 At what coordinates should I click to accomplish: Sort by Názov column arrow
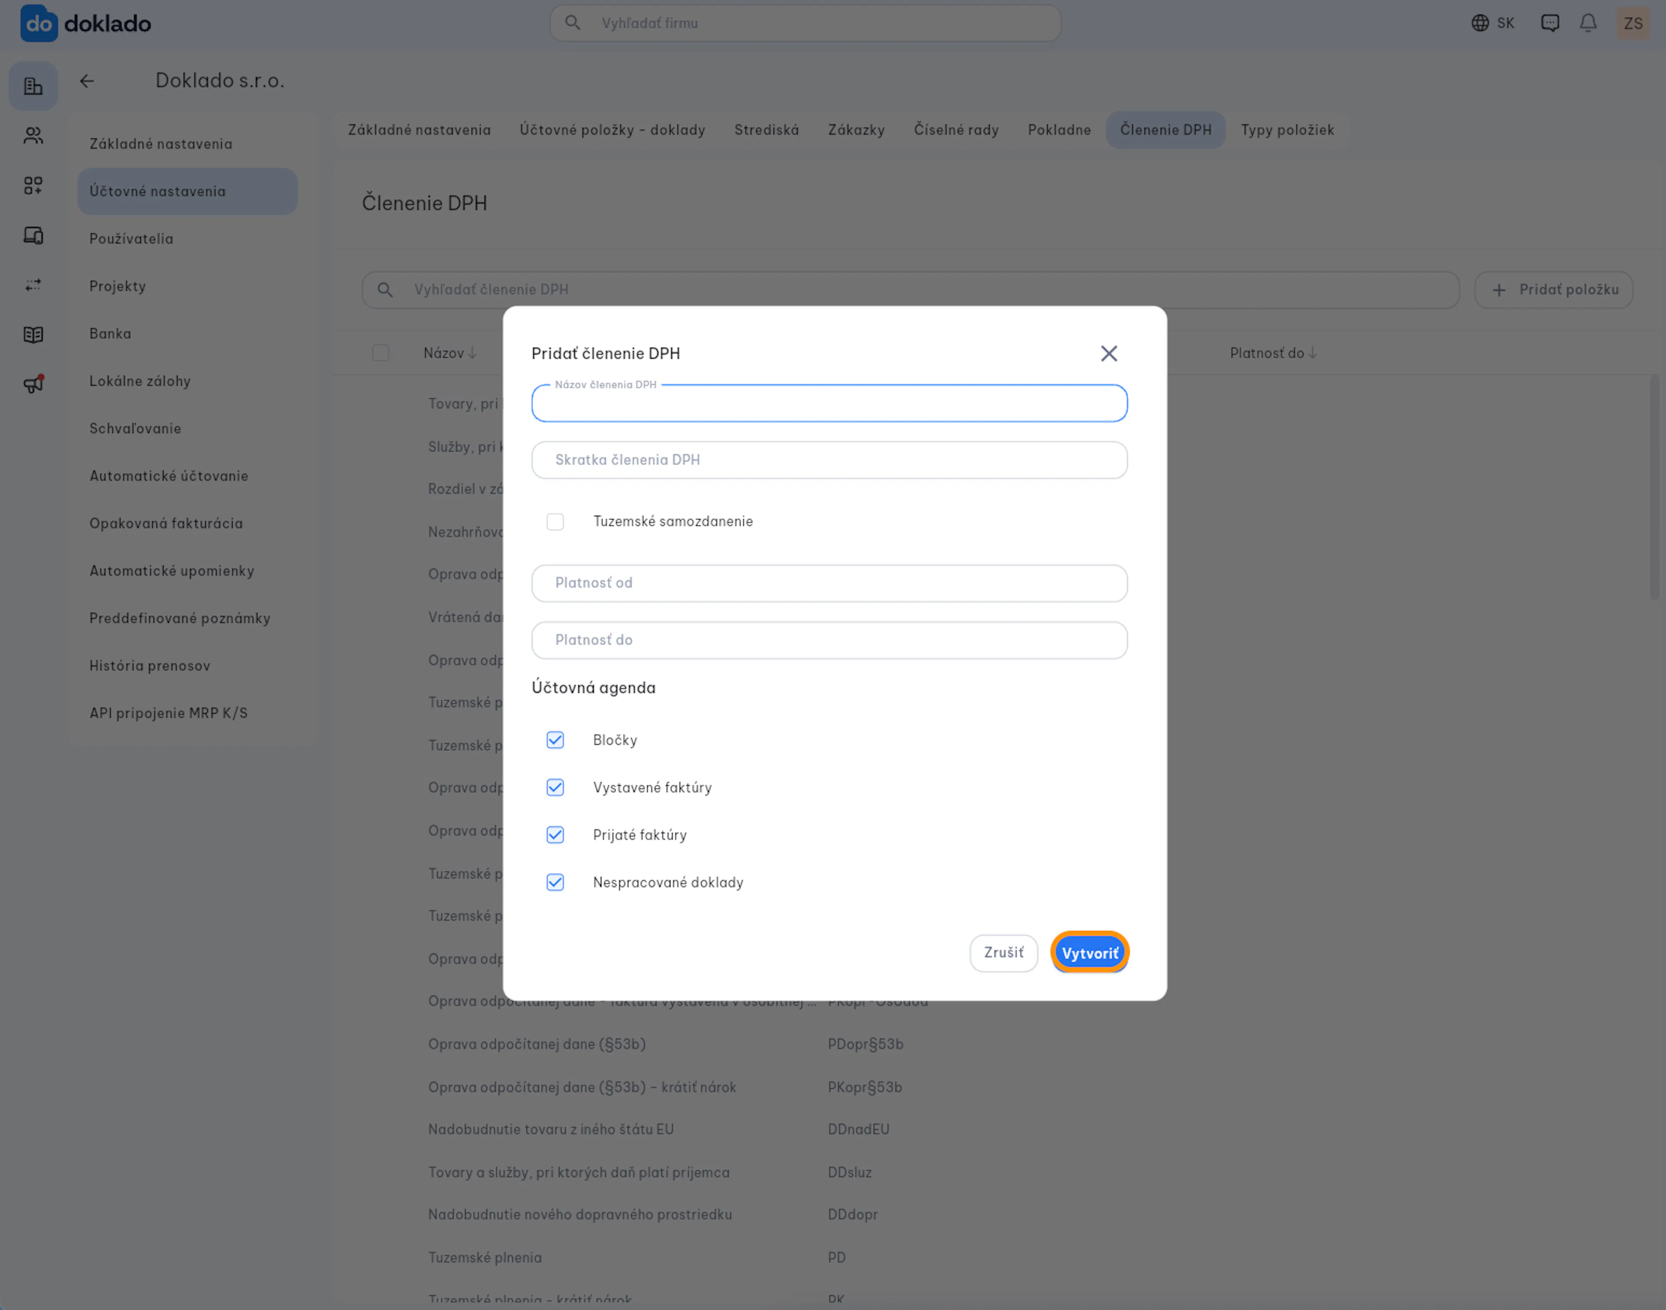(472, 353)
